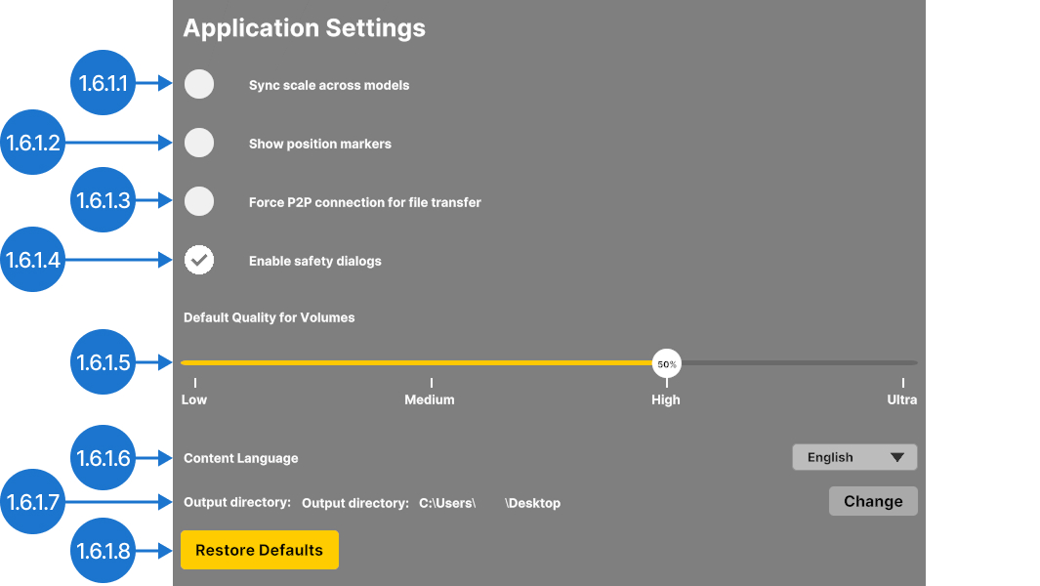Turn on Force P2P connection toggle
Viewport: 1040px width, 586px height.
tap(199, 201)
